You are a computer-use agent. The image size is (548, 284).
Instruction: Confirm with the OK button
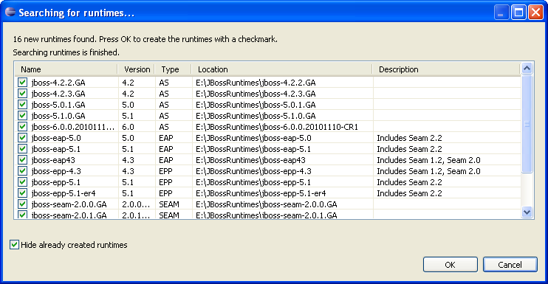tap(451, 265)
